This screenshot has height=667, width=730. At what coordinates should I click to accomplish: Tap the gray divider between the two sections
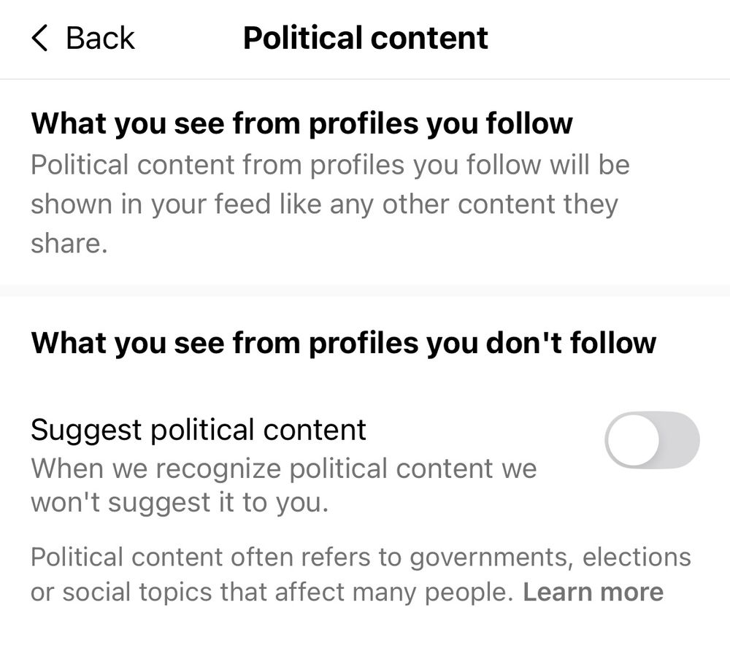tap(365, 290)
